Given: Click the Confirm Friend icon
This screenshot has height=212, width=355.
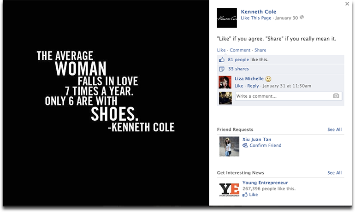Looking at the screenshot, I should point(245,146).
